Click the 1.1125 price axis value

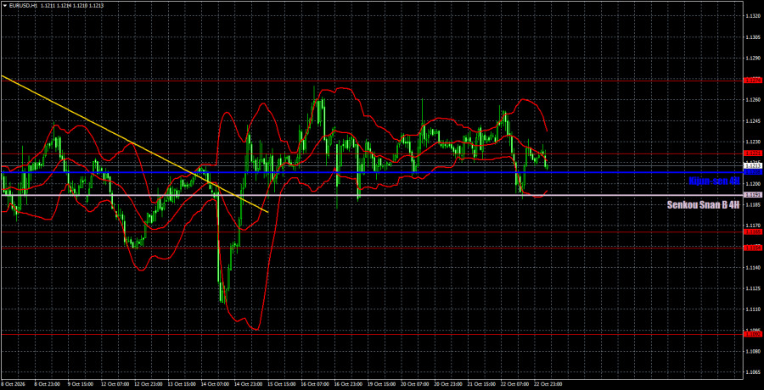(x=751, y=288)
